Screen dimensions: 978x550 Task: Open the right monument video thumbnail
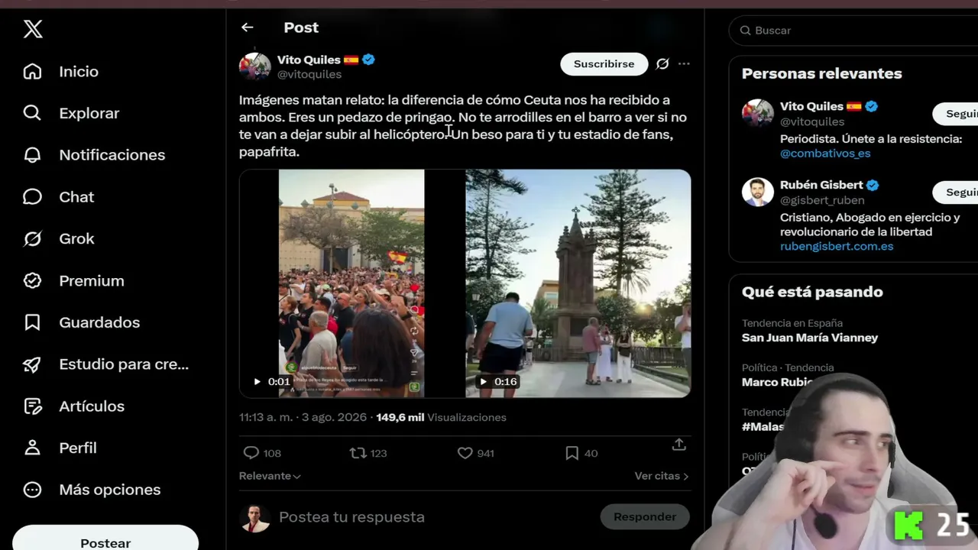(x=578, y=283)
